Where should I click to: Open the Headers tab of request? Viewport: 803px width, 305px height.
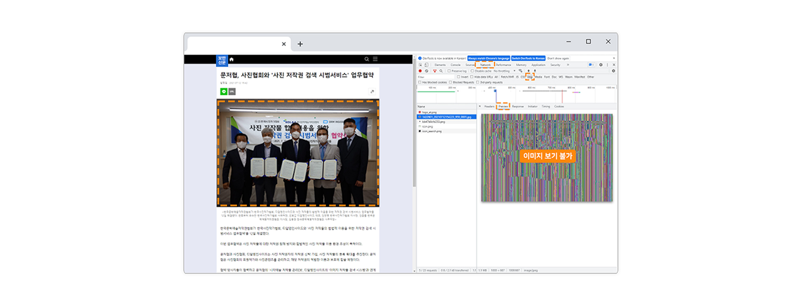click(x=489, y=106)
